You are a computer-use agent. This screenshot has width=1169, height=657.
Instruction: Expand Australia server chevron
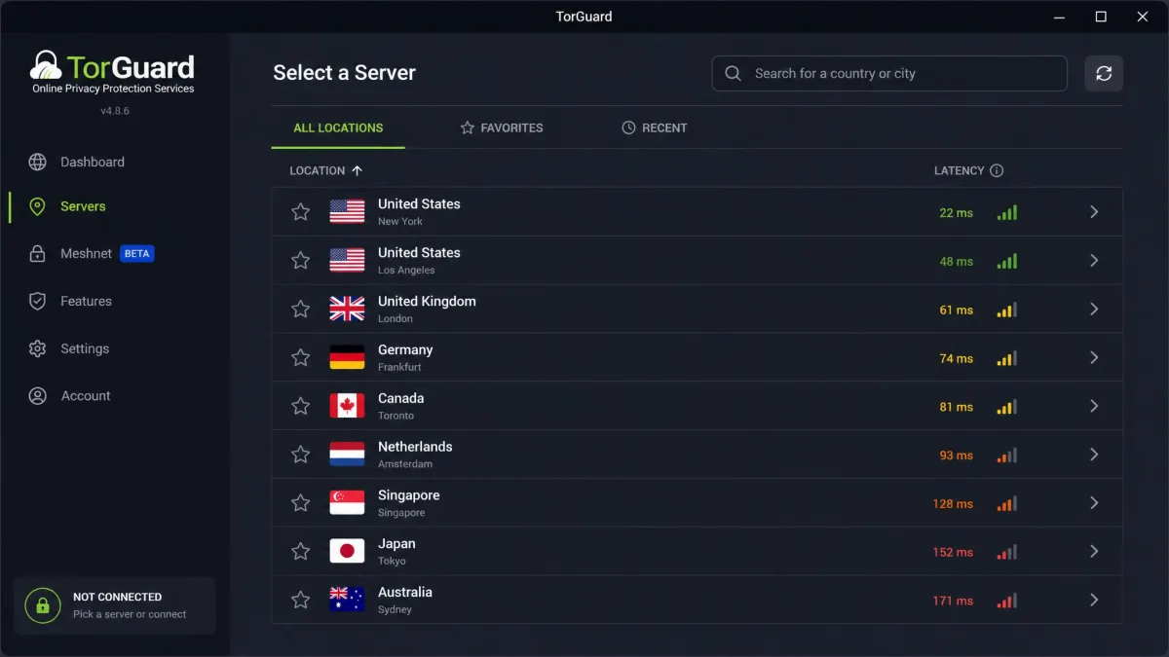[x=1094, y=600]
